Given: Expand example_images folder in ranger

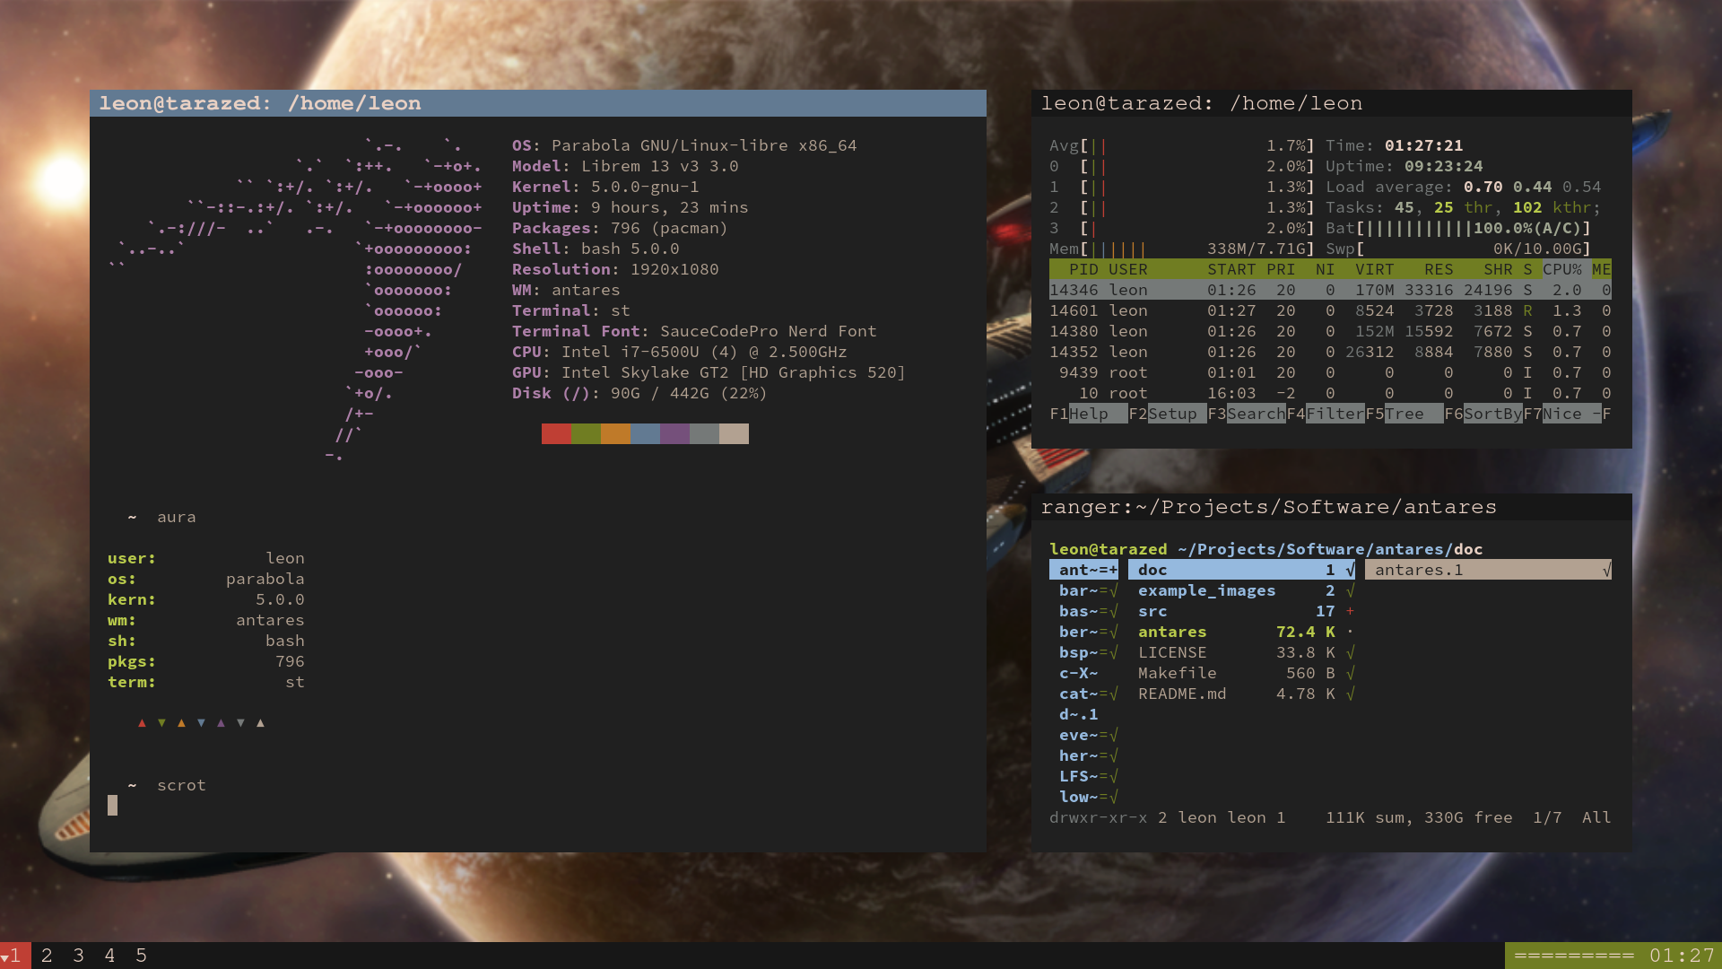Looking at the screenshot, I should coord(1205,590).
